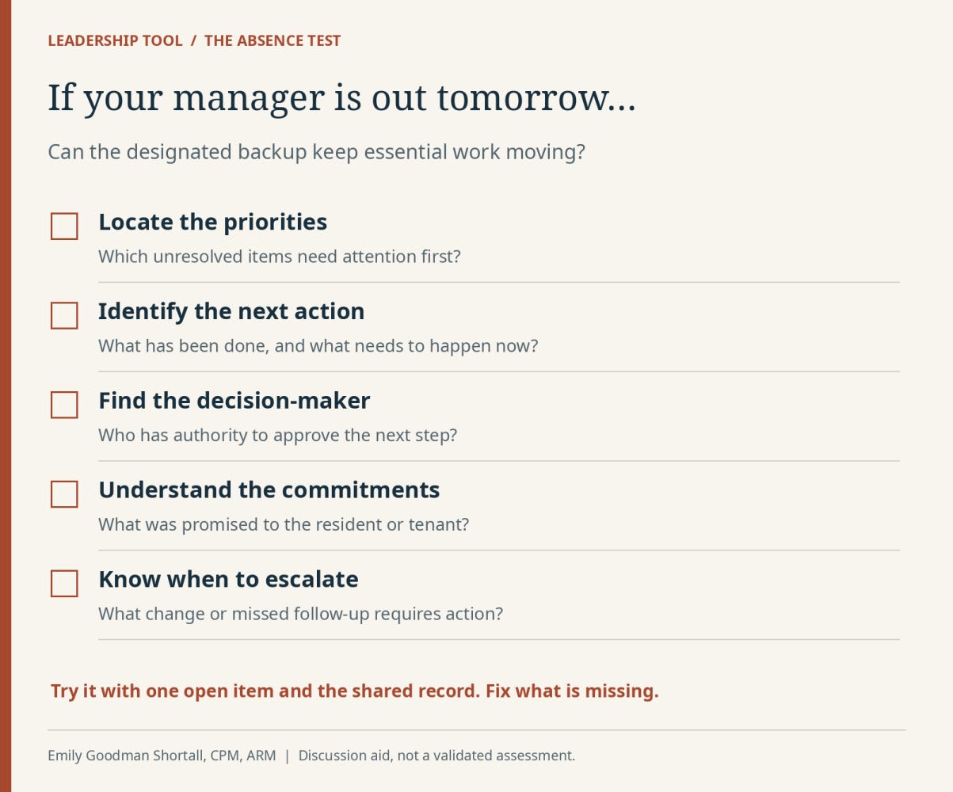953x792 pixels.
Task: Click the Discussion aid disclaimer text
Action: coord(436,756)
